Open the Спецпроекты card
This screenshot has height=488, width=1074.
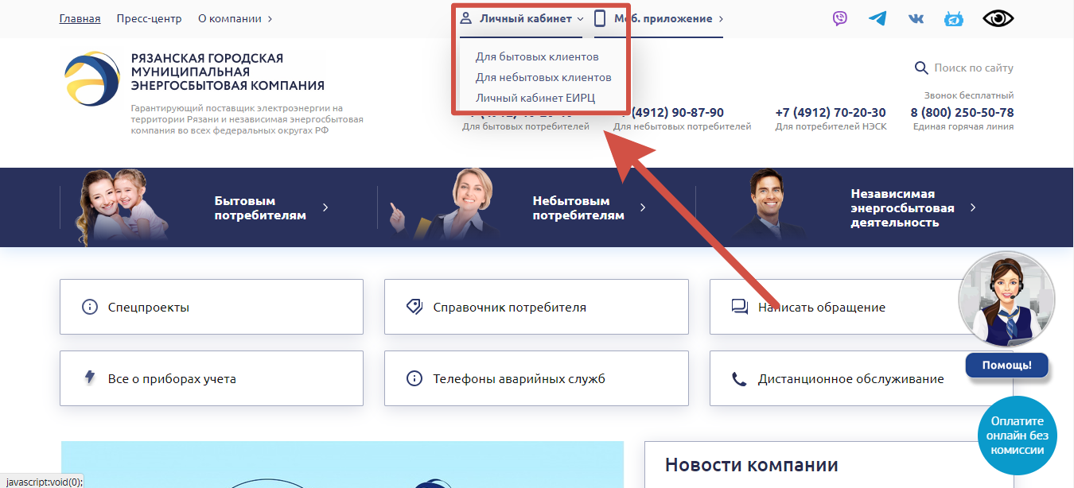(212, 307)
